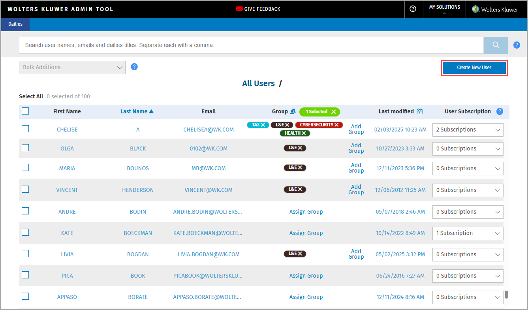Click the date 05/02/2025 3:32 PM

tap(400, 254)
